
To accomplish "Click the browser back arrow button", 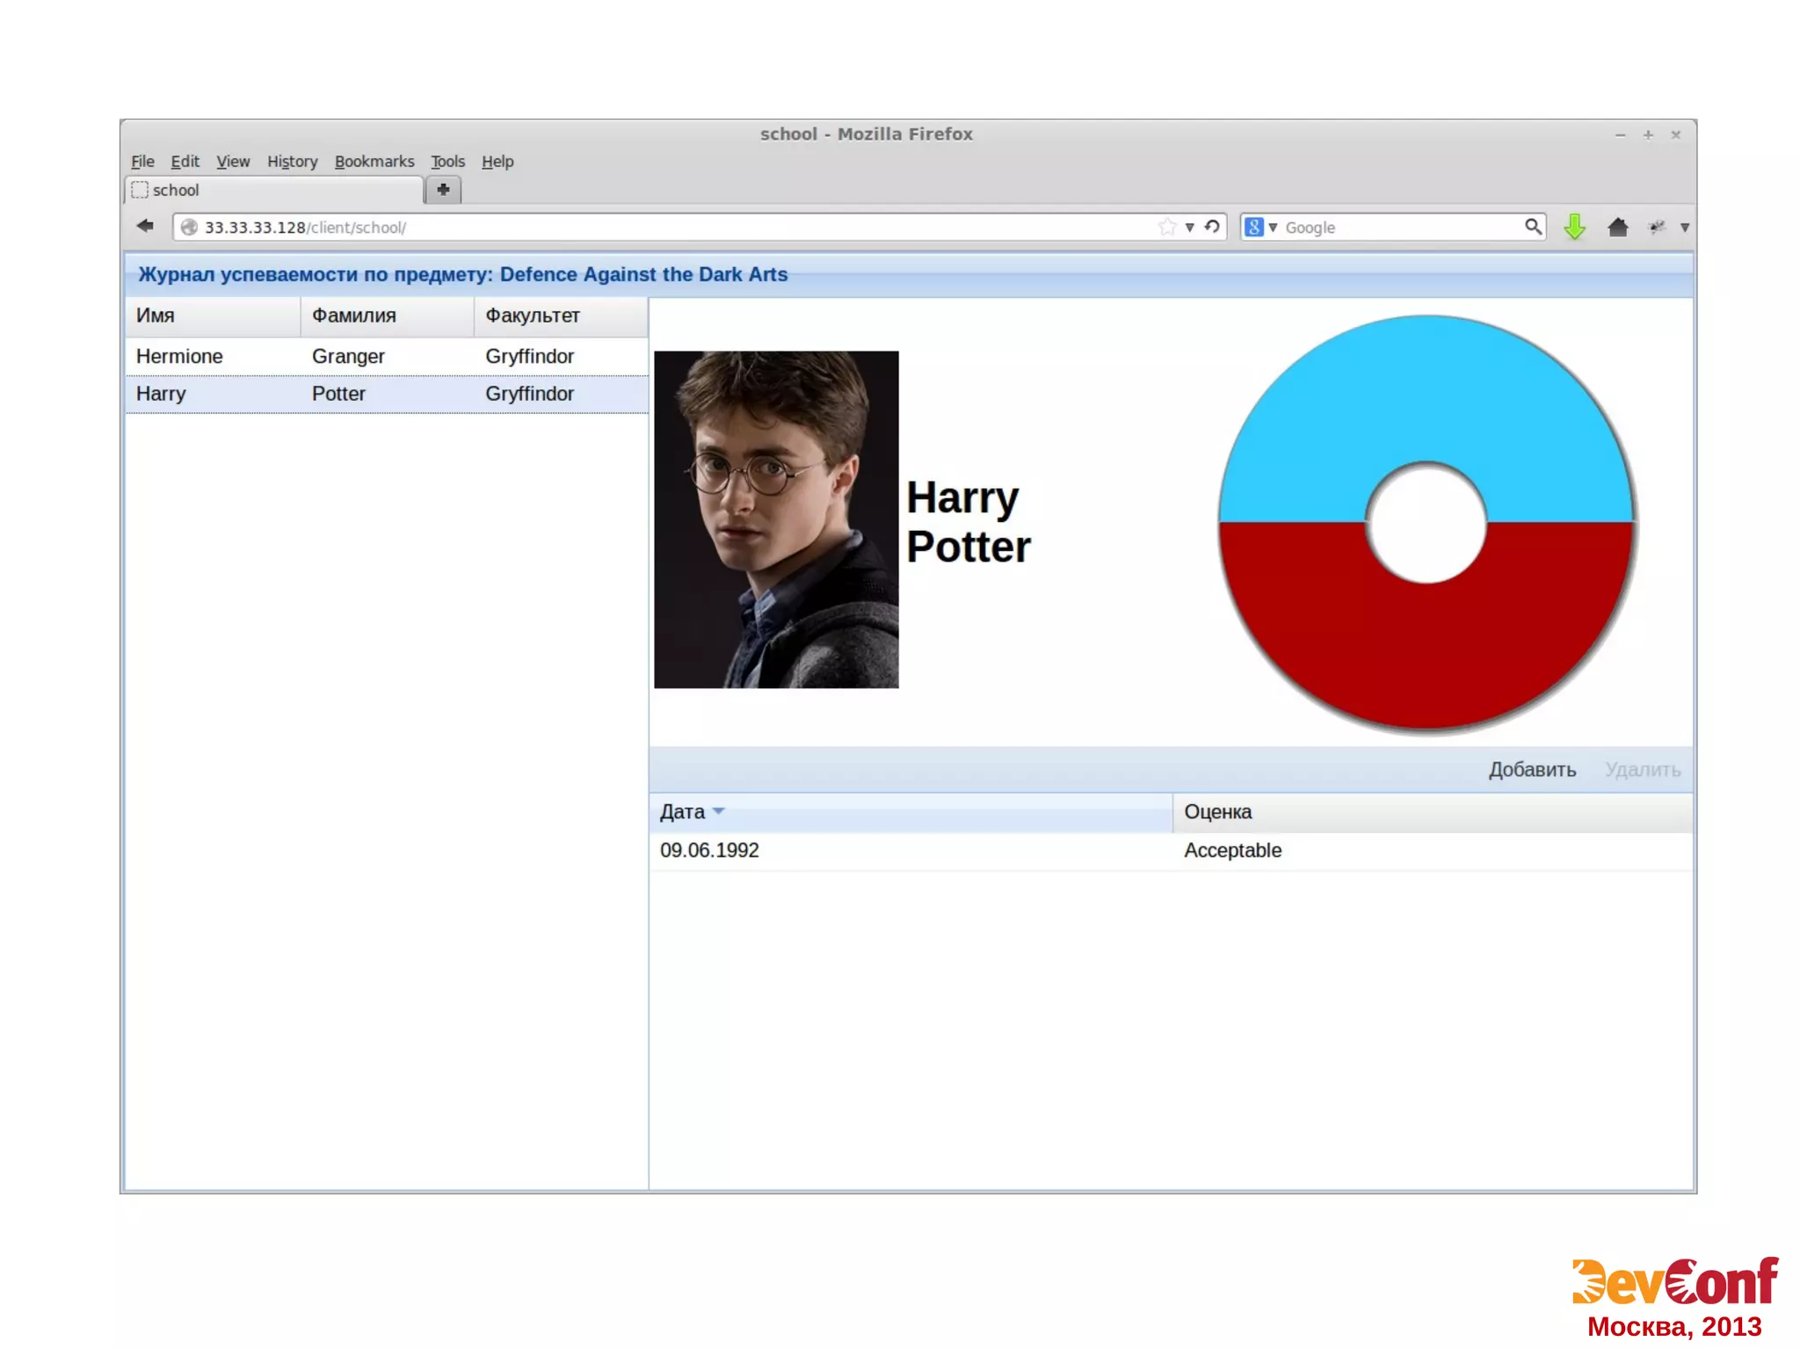I will click(x=146, y=227).
